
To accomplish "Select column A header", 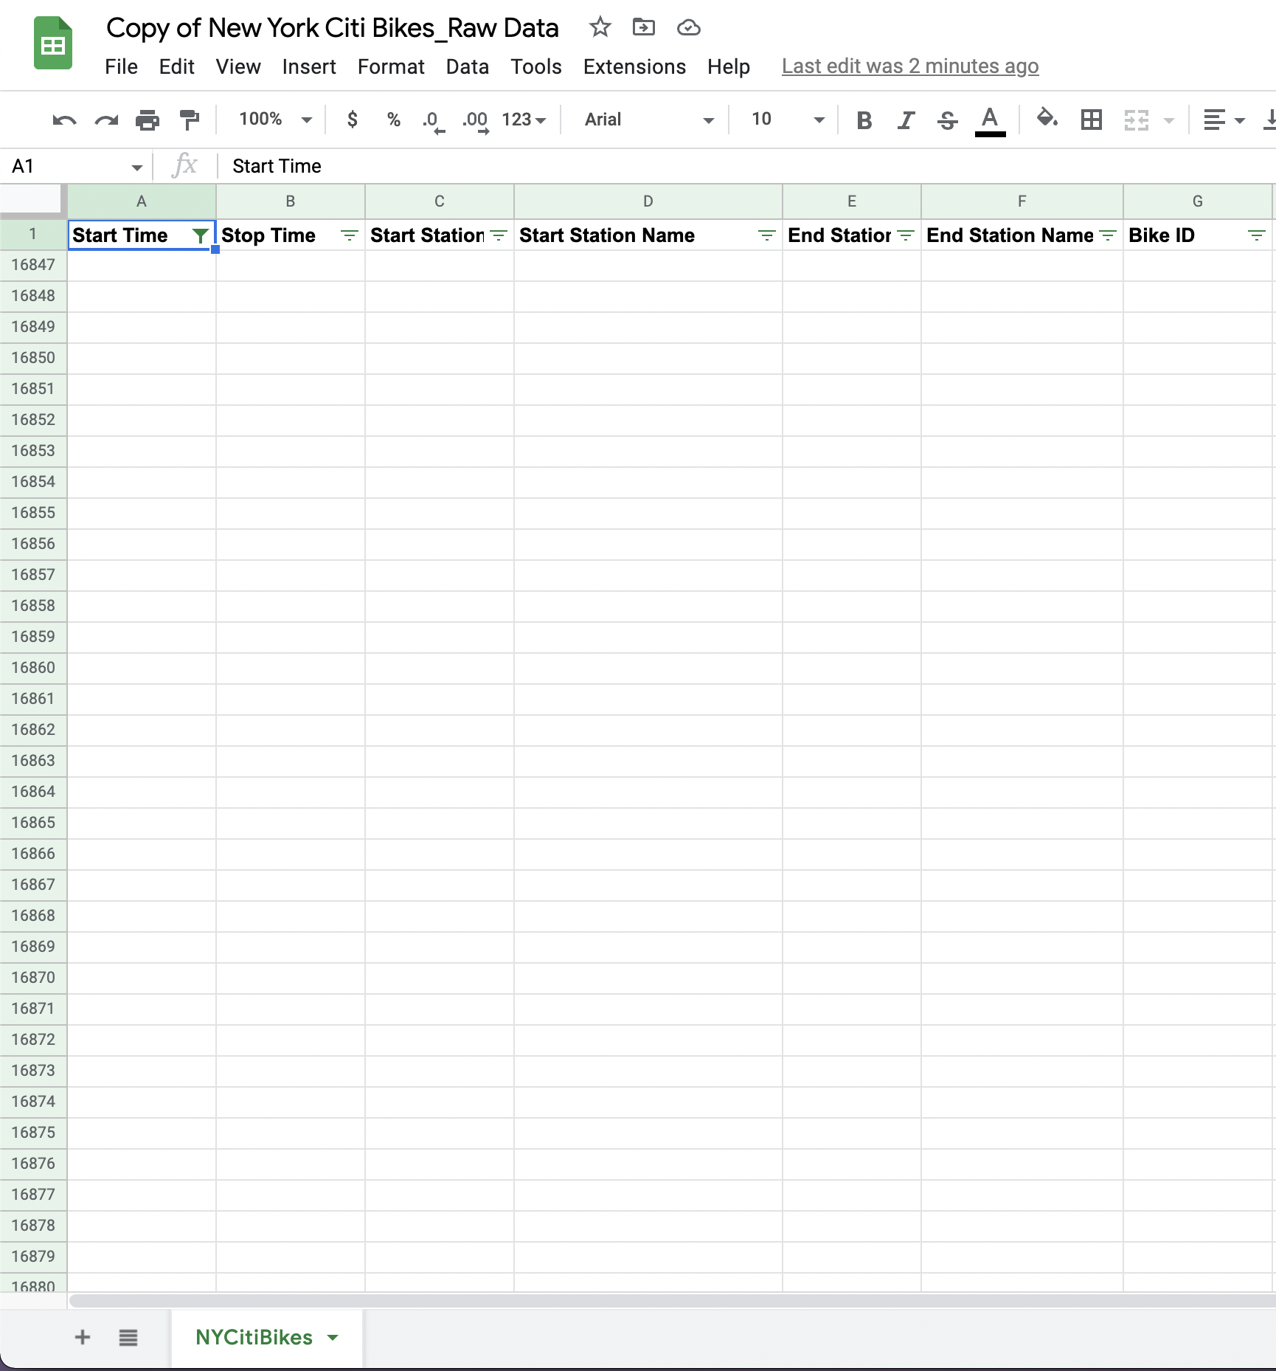I will [142, 201].
